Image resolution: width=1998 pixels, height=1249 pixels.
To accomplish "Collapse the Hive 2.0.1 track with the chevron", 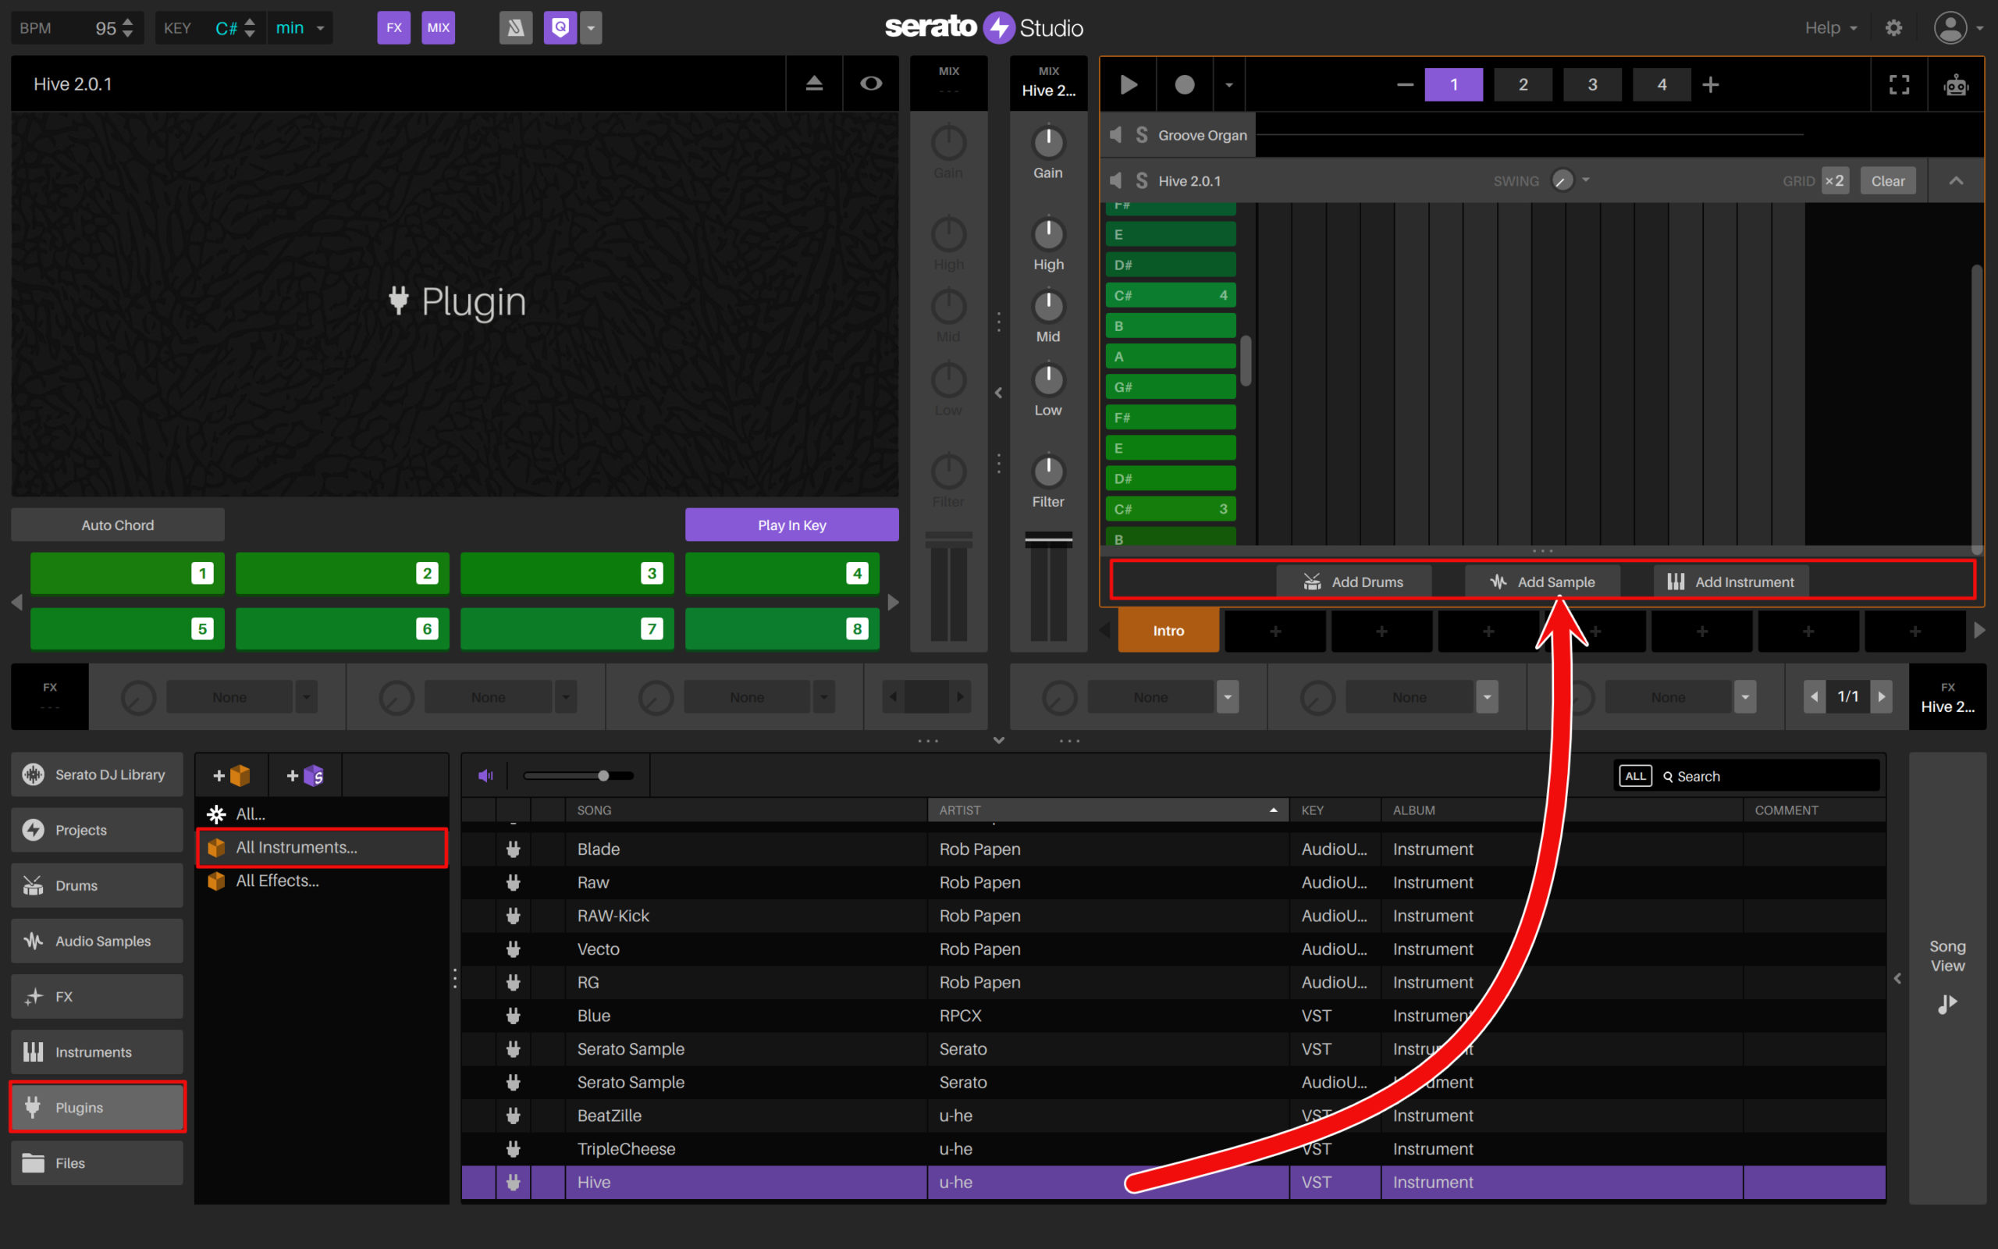I will coord(1956,180).
